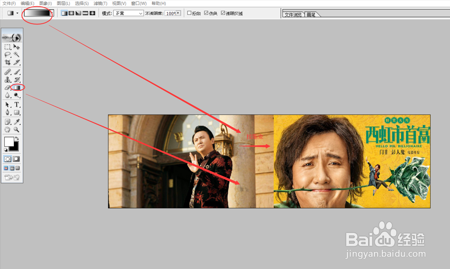Screen dimensions: 450x269
Task: Swap foreground and background colors
Action: [x=17, y=138]
